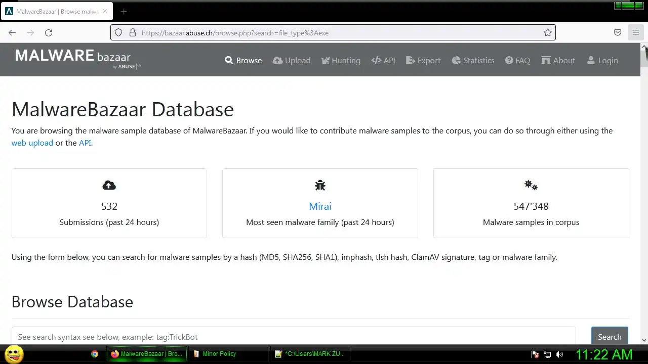Click the 532 submissions count
This screenshot has height=364, width=648.
109,206
